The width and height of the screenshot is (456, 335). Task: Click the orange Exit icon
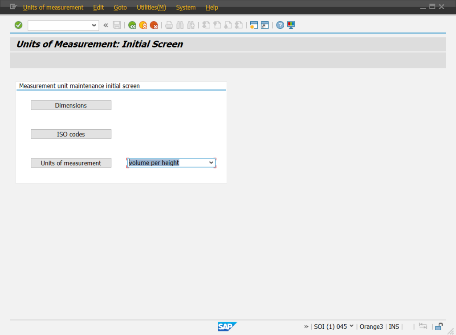[x=143, y=25]
